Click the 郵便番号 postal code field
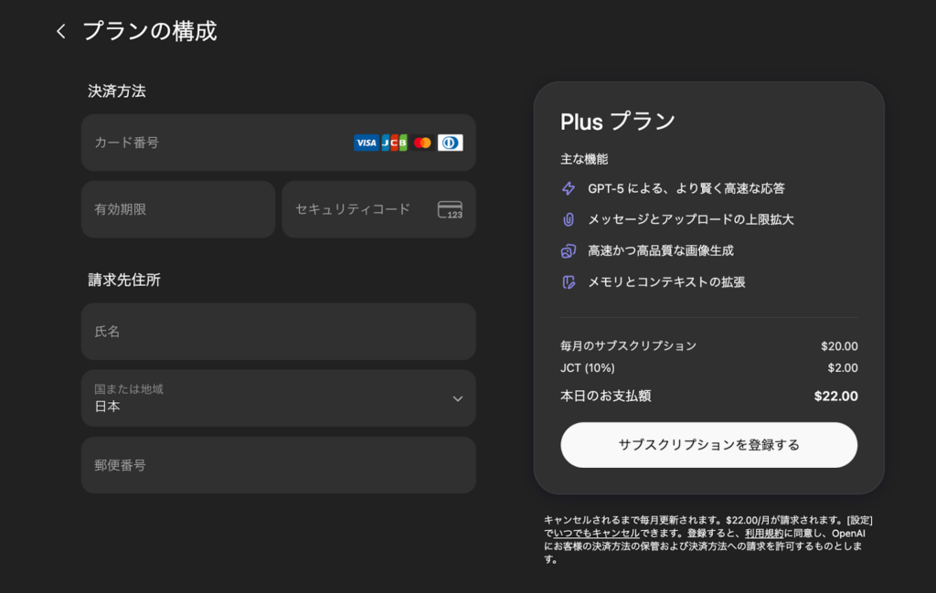 278,465
